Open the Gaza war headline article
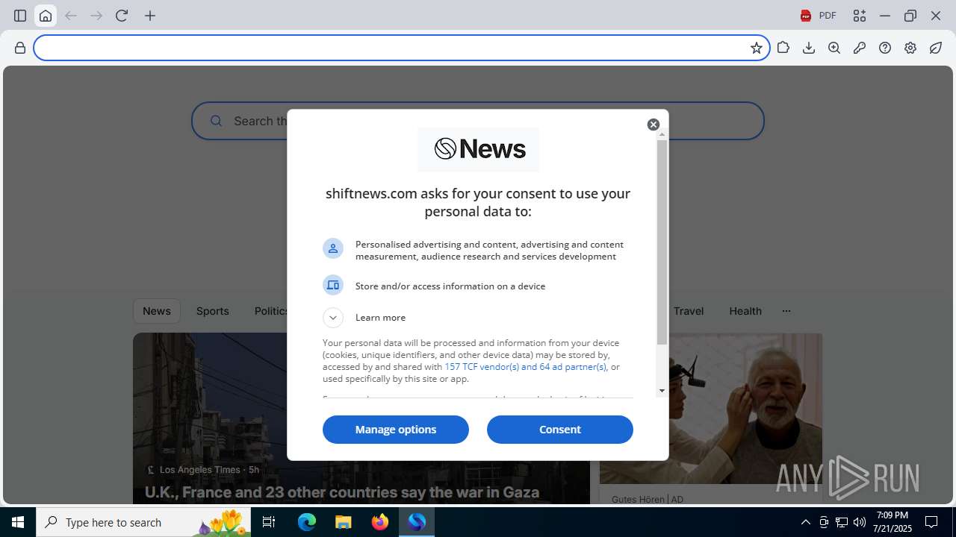 pyautogui.click(x=342, y=492)
